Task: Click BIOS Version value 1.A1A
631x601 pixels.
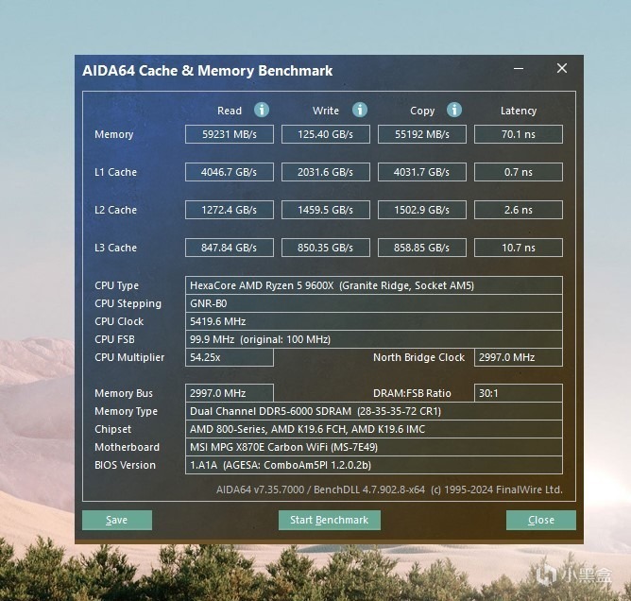Action: click(x=374, y=465)
